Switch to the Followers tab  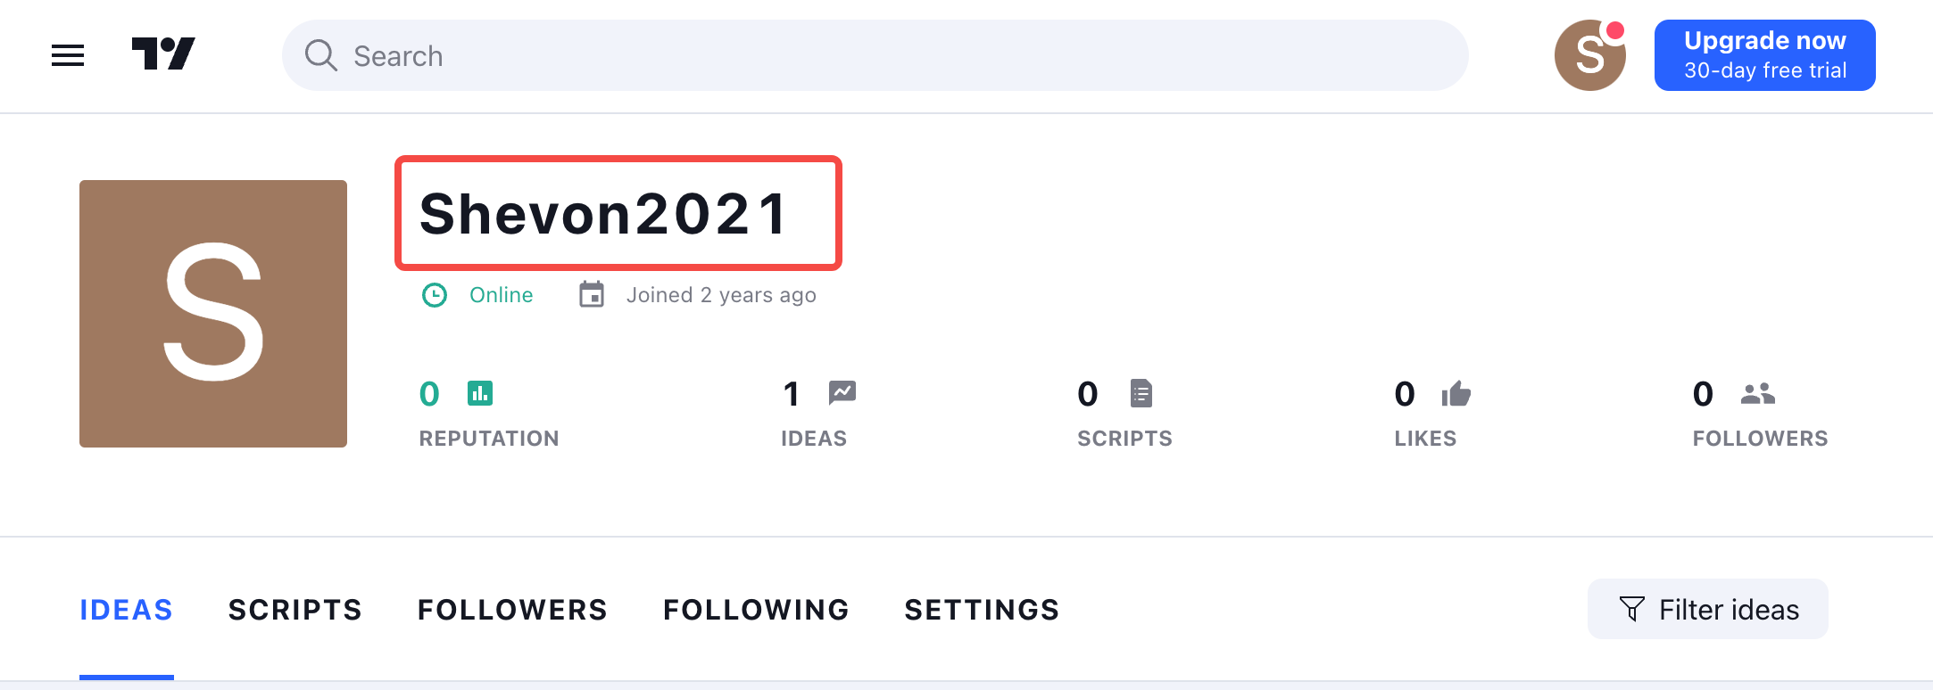click(512, 610)
